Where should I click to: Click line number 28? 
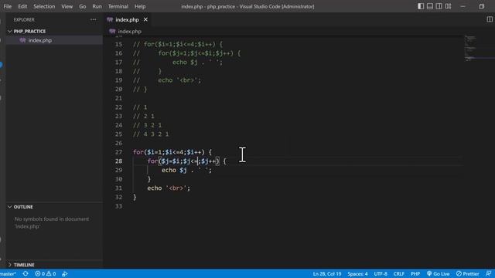[x=118, y=161]
